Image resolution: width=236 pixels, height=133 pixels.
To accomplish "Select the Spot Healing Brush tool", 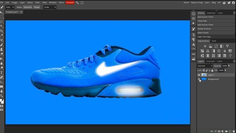I will pos(1,40).
